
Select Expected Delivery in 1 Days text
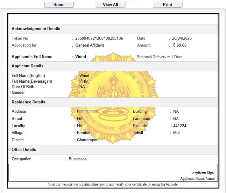160,57
